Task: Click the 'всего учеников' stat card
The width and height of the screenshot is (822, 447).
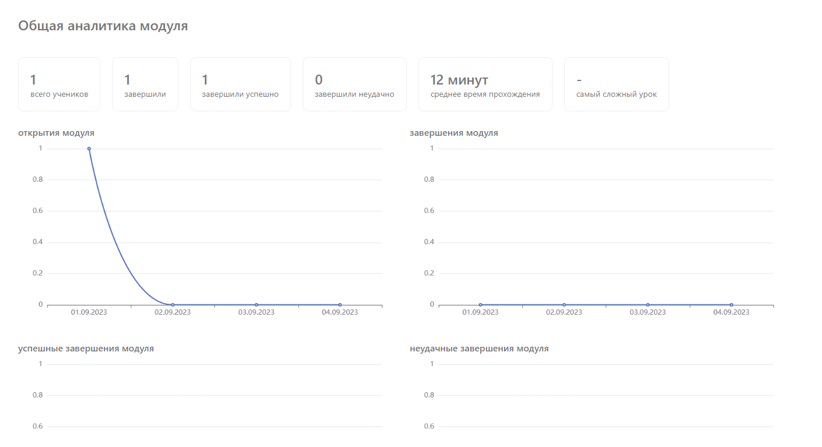Action: point(59,84)
